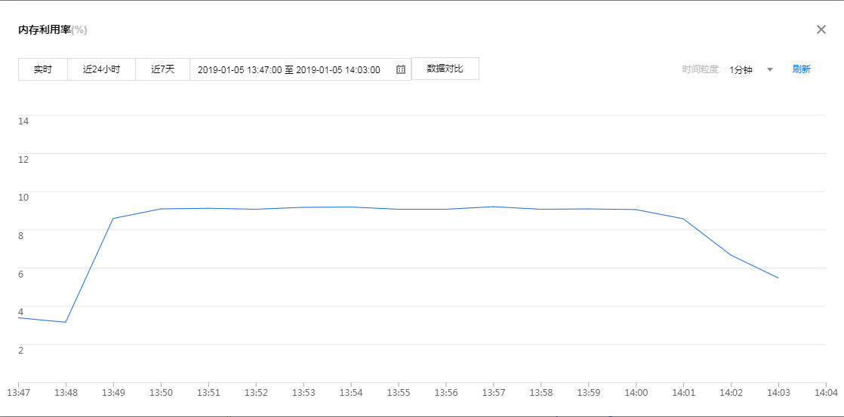Click the chart line at 13:54

pyautogui.click(x=351, y=207)
